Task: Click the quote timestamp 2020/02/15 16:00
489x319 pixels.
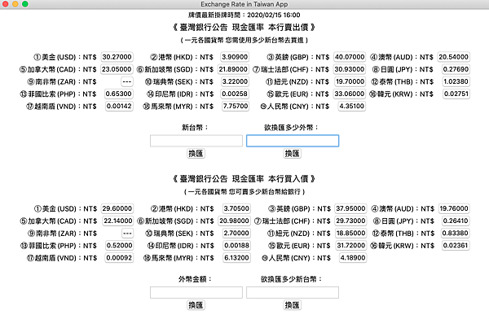Action: (x=274, y=15)
